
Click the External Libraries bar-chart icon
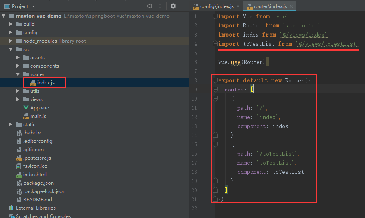[x=12, y=208]
